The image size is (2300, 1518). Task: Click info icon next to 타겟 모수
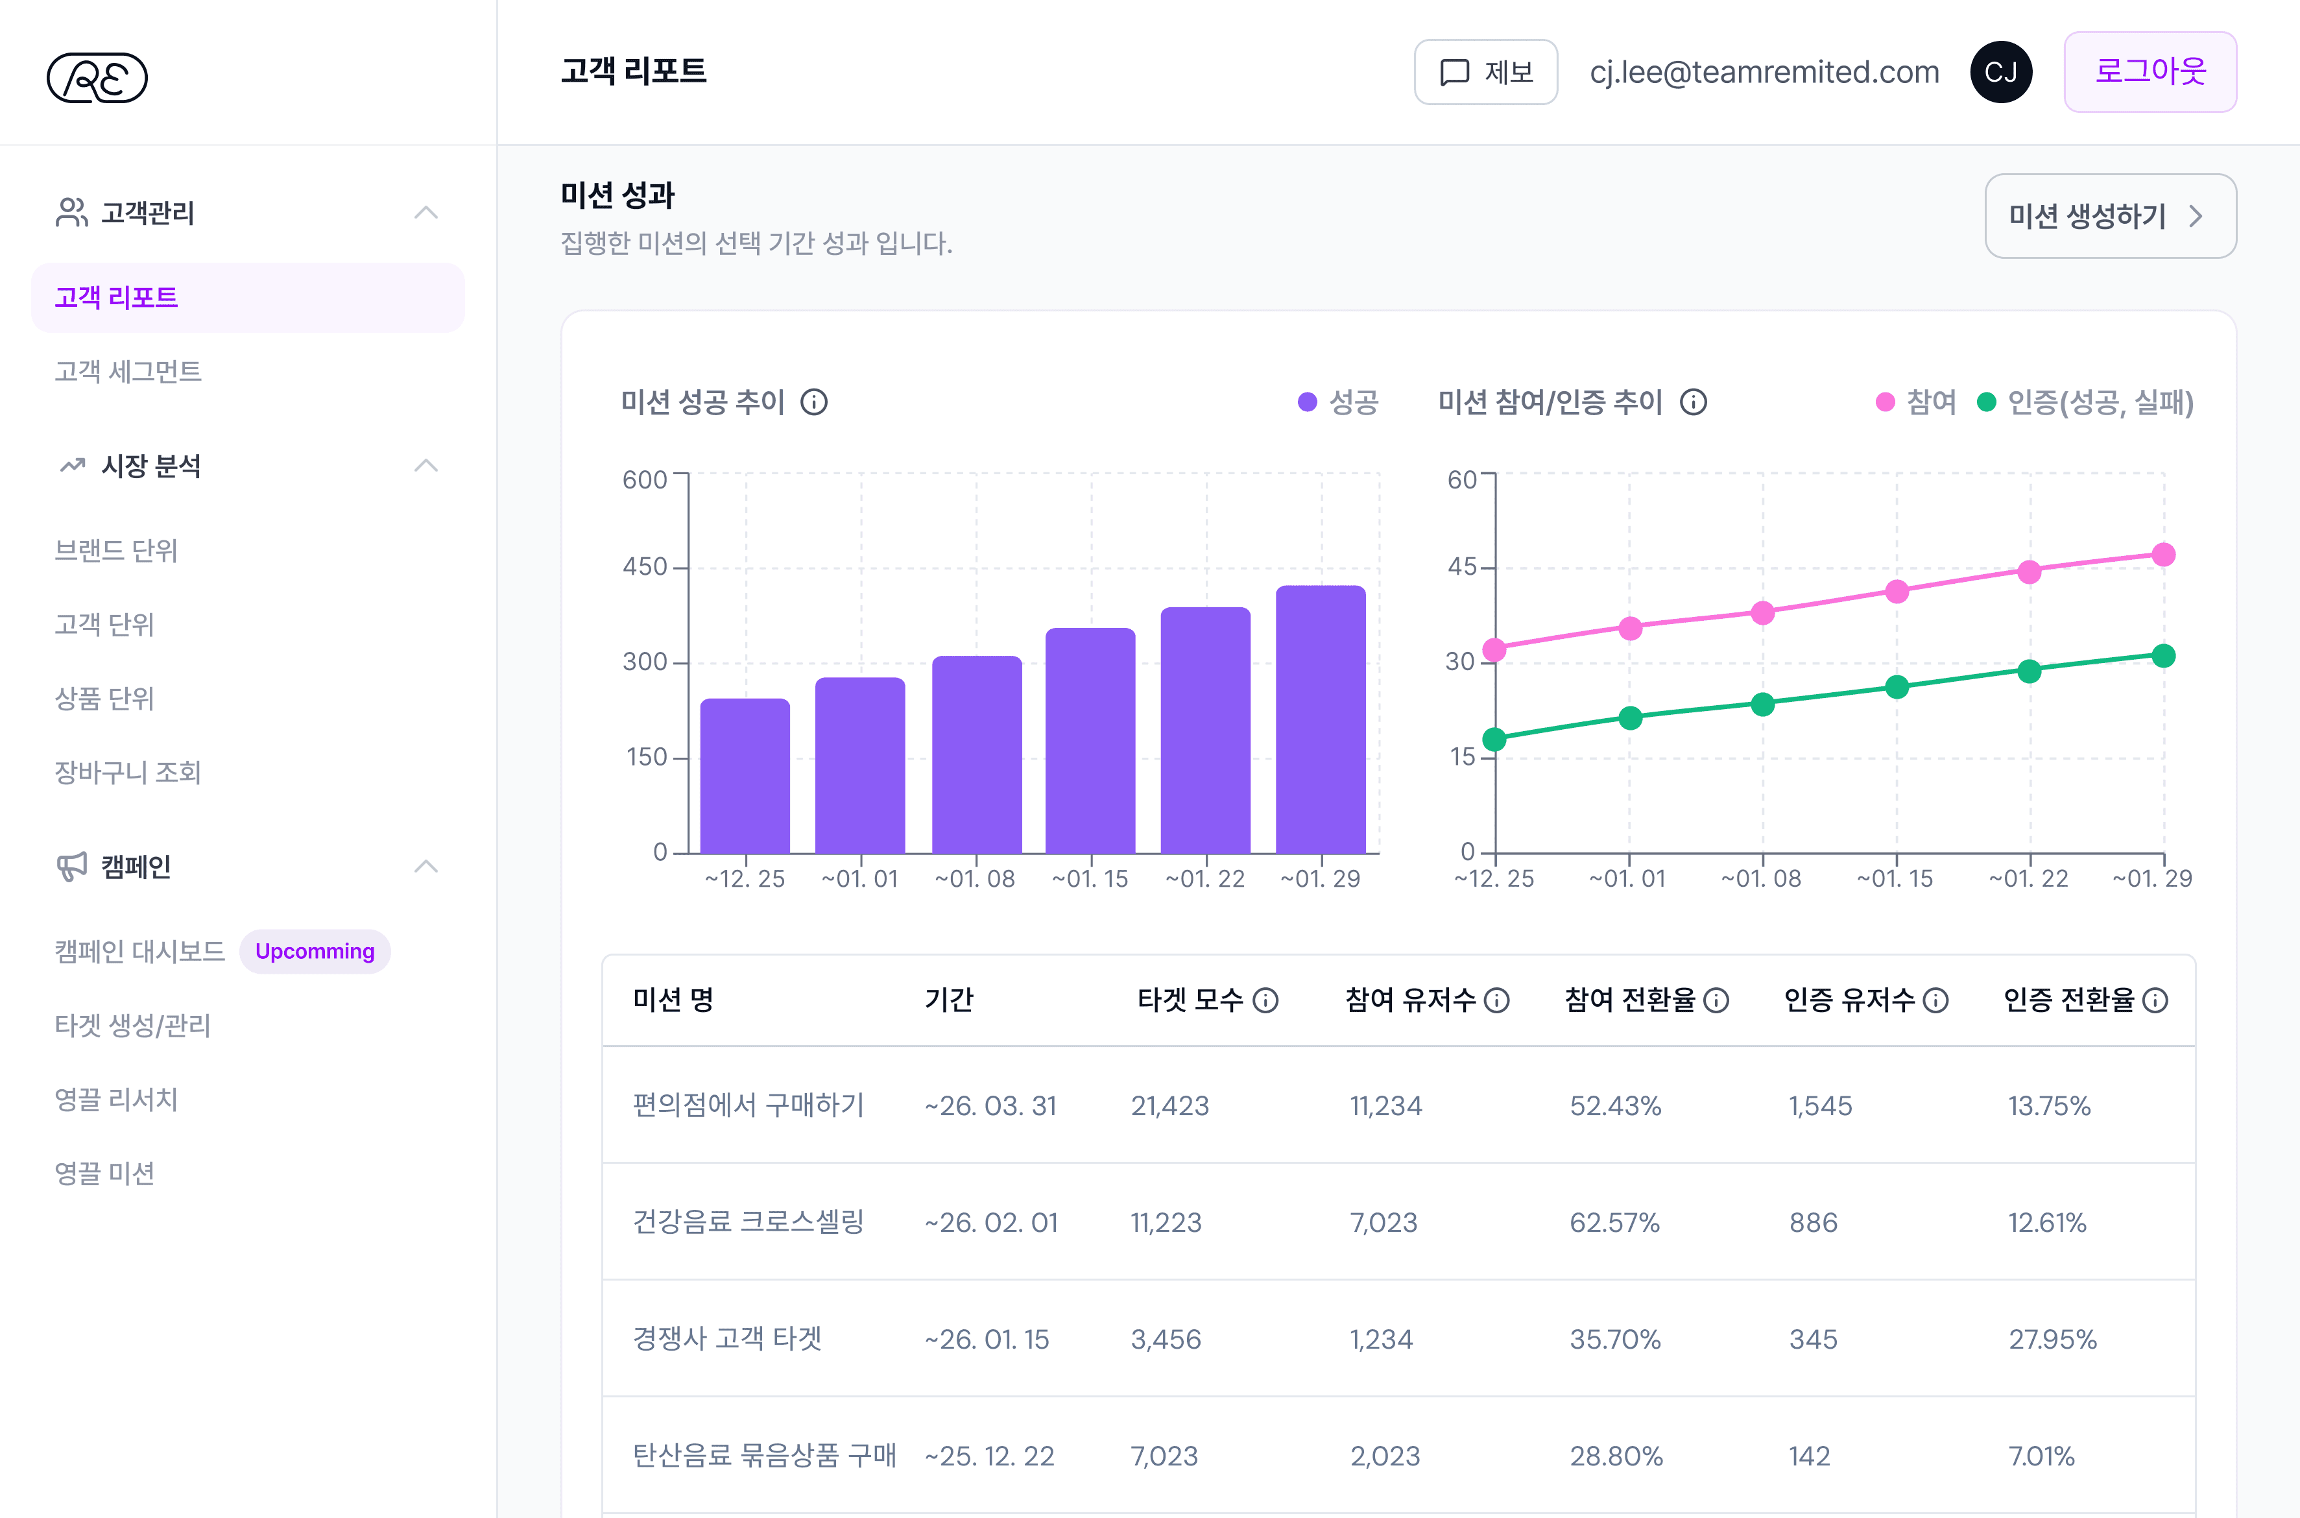(1265, 1000)
